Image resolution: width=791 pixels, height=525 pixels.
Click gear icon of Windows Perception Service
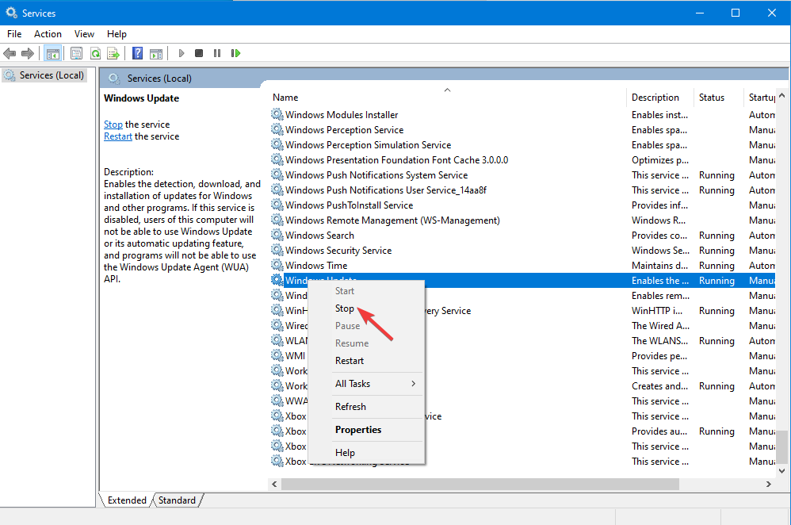pos(277,130)
